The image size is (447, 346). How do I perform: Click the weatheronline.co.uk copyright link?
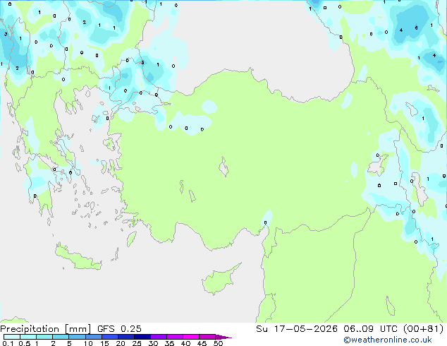point(388,340)
